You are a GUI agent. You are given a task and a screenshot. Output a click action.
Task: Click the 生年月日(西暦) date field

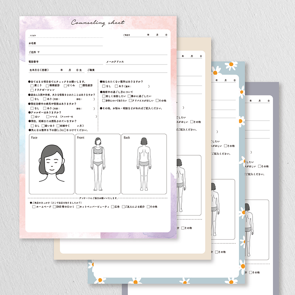(56, 70)
